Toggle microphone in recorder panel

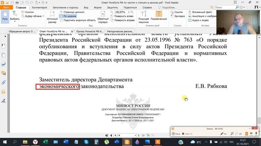click(256, 133)
